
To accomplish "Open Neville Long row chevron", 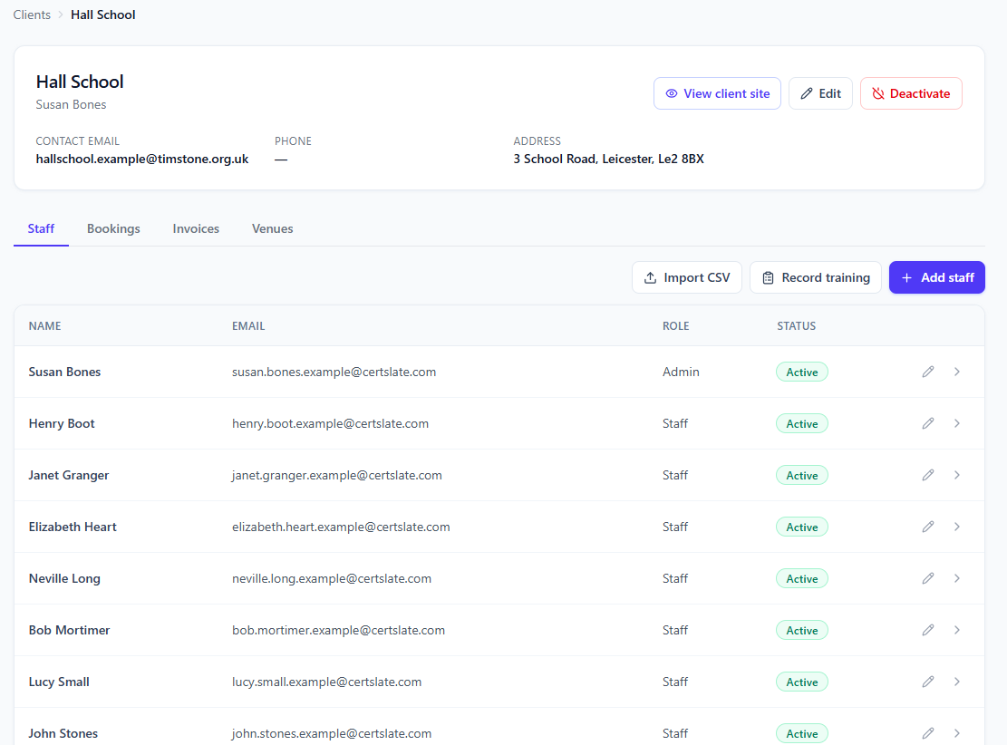I will tap(957, 578).
